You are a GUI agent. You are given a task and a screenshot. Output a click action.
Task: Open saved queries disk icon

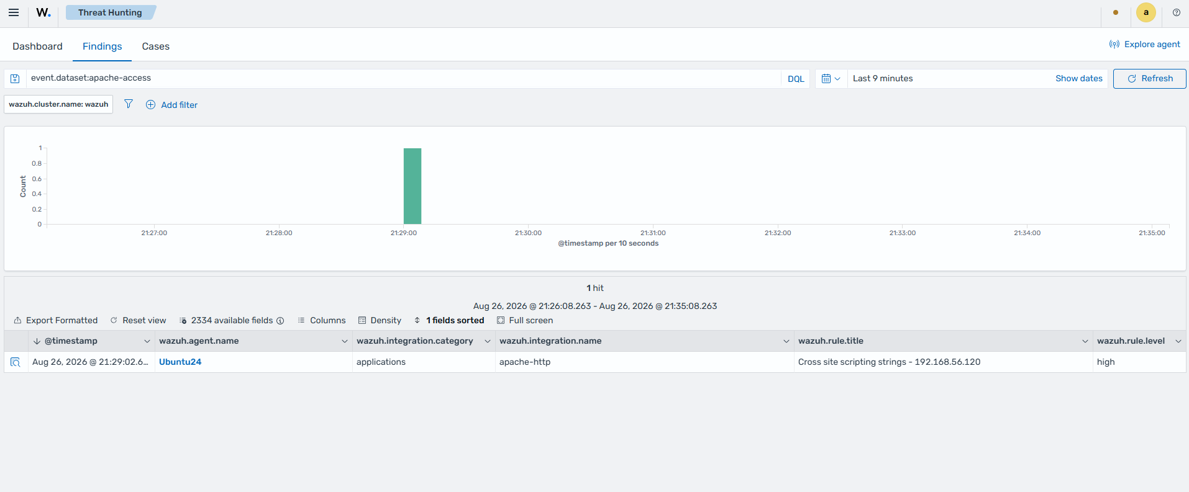point(15,79)
